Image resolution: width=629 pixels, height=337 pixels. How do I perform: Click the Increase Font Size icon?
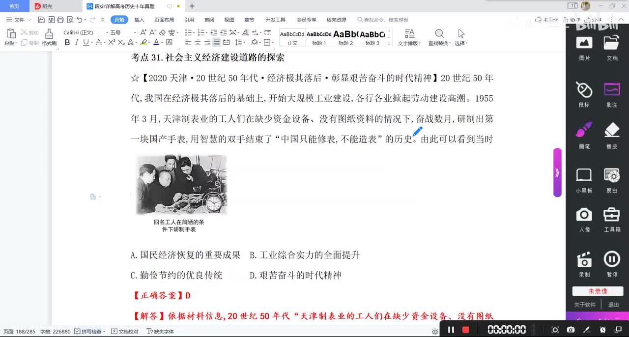click(143, 32)
